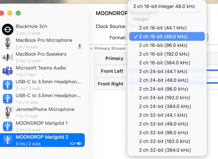Click the Front Left channel label

pyautogui.click(x=112, y=71)
